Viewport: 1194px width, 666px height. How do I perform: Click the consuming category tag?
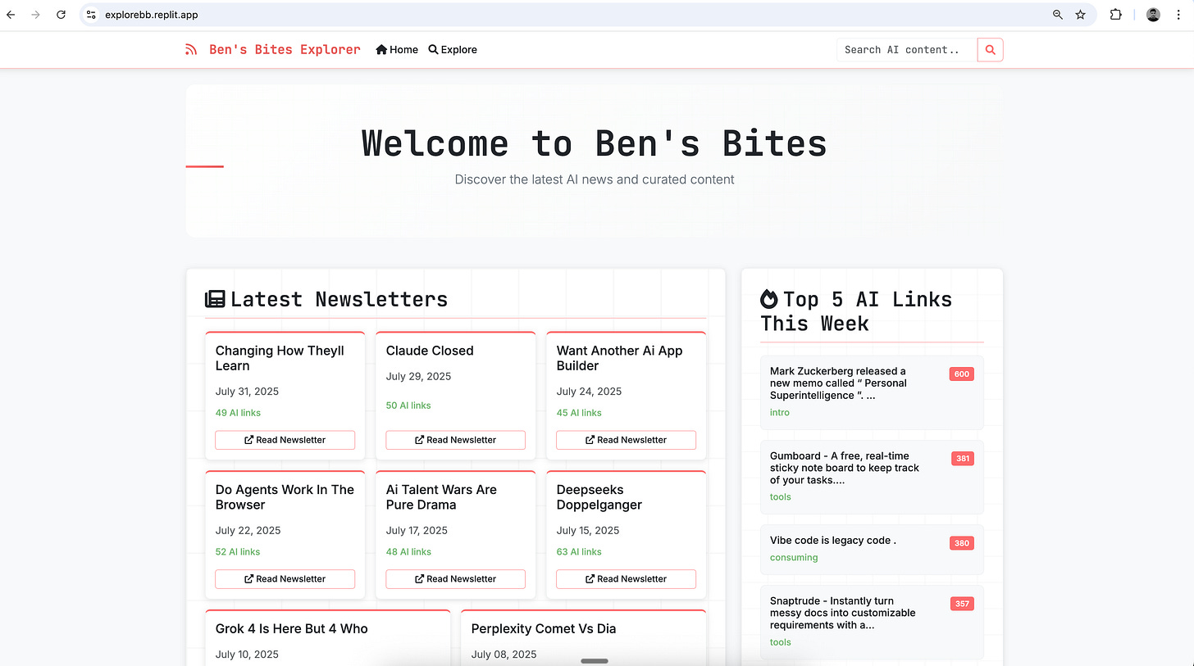(794, 558)
